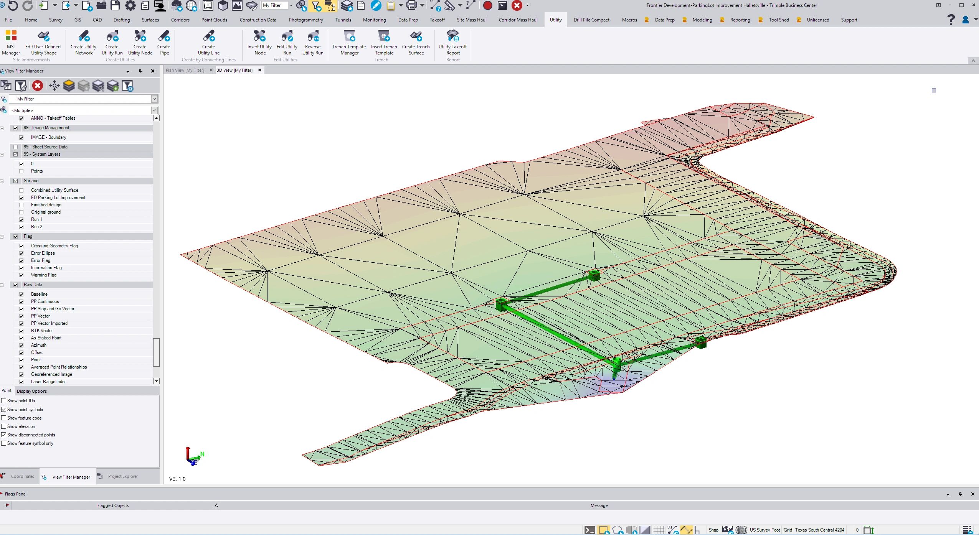Click the Create Pipe tool
The width and height of the screenshot is (979, 535).
tap(164, 42)
